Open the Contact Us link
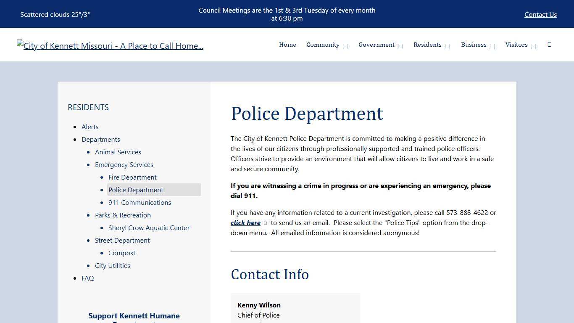This screenshot has width=574, height=323. (x=540, y=14)
